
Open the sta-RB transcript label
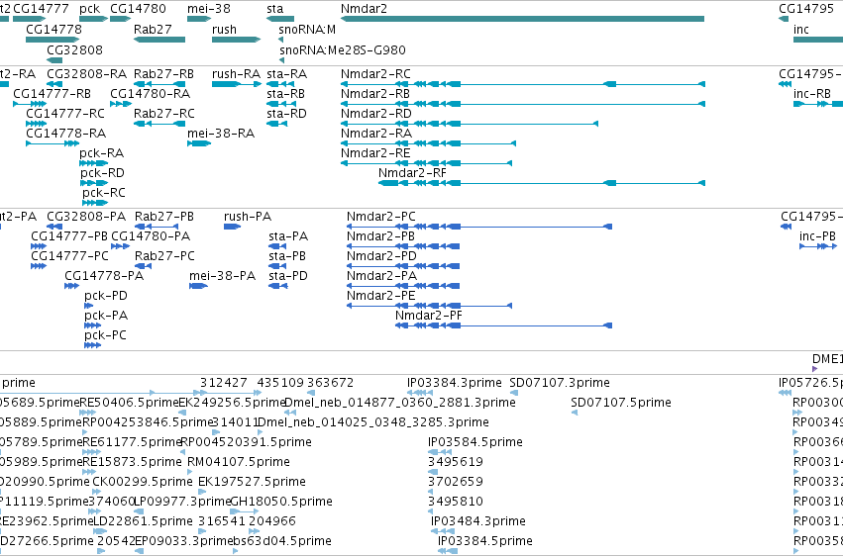[x=286, y=93]
